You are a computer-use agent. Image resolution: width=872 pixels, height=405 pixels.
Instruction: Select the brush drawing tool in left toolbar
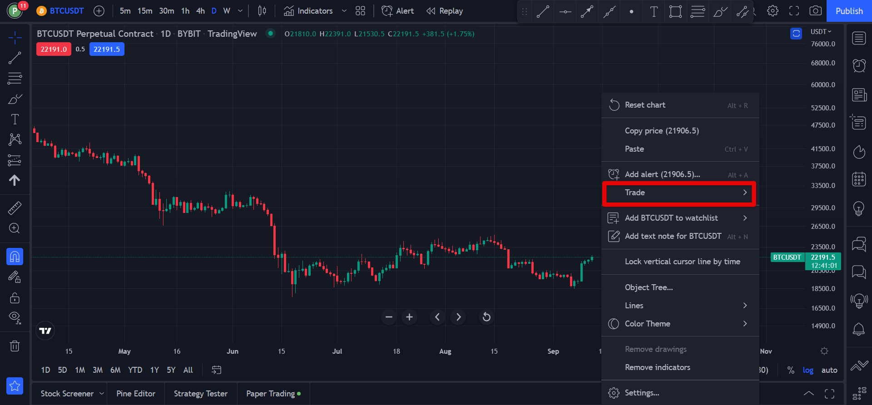pyautogui.click(x=15, y=99)
